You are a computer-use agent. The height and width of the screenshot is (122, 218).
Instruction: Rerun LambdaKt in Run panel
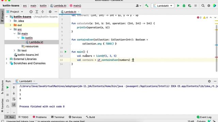[7, 87]
